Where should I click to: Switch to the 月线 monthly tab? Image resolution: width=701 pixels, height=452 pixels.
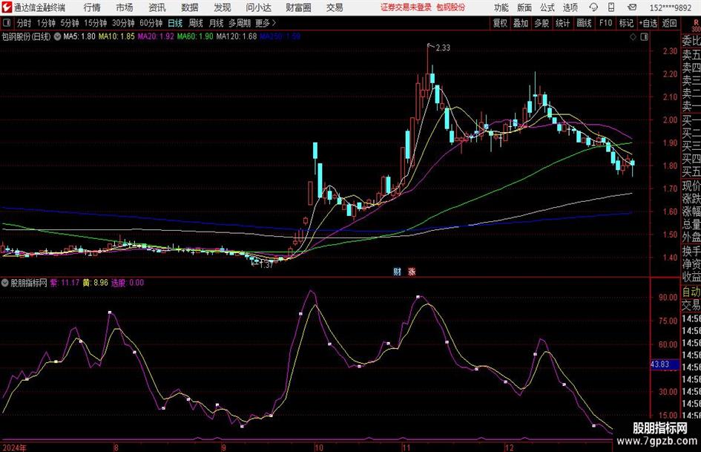click(217, 23)
